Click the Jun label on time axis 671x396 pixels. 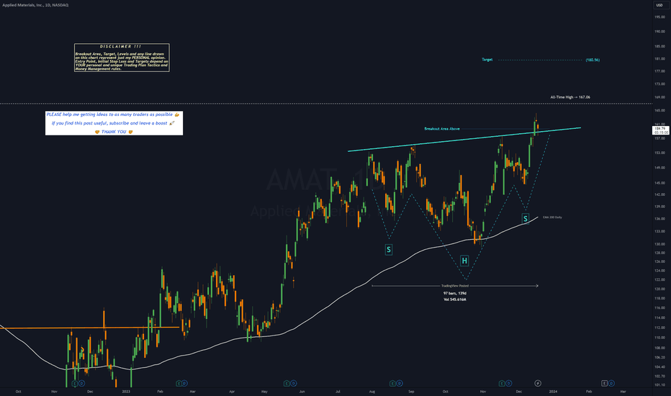coord(302,391)
